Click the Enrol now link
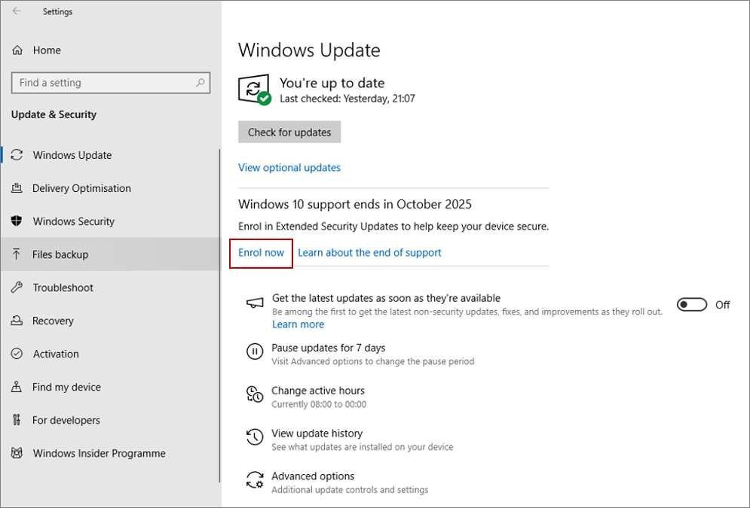This screenshot has width=750, height=508. click(261, 253)
